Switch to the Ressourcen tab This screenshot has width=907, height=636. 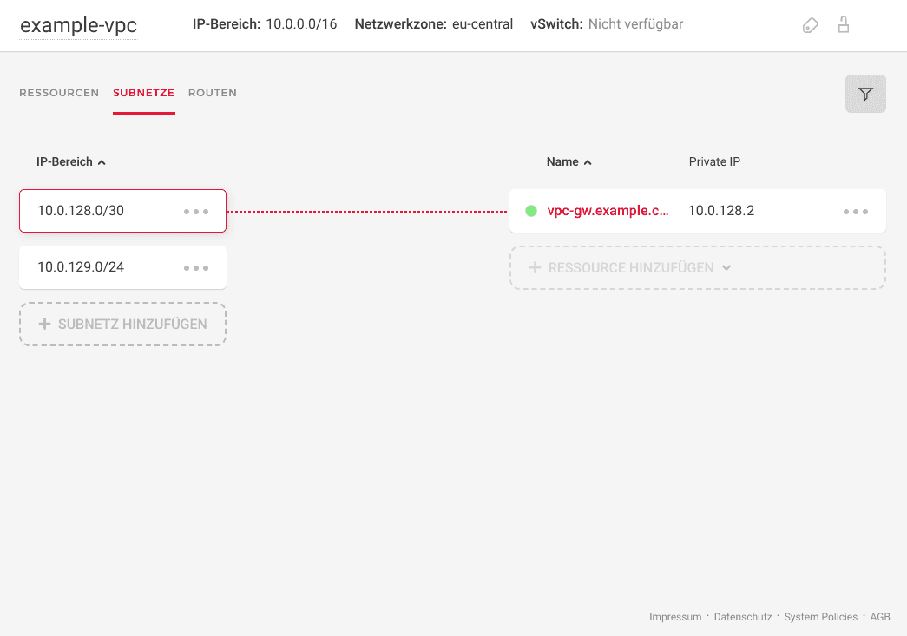(x=59, y=93)
